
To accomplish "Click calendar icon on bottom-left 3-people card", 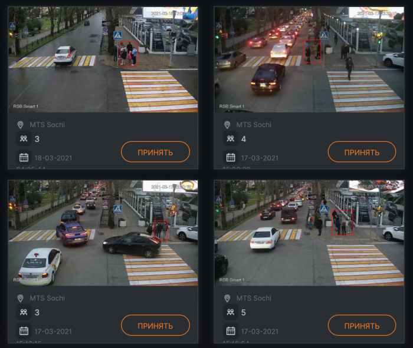I will [24, 331].
